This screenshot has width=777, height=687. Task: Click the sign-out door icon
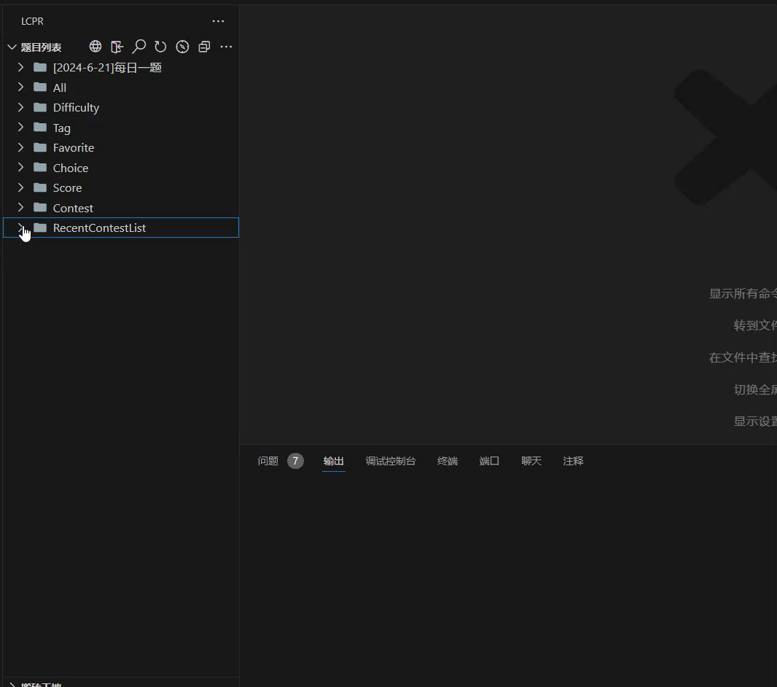coord(117,47)
